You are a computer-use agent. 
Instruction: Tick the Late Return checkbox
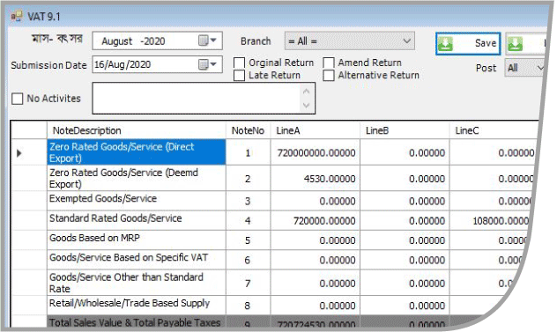[239, 75]
